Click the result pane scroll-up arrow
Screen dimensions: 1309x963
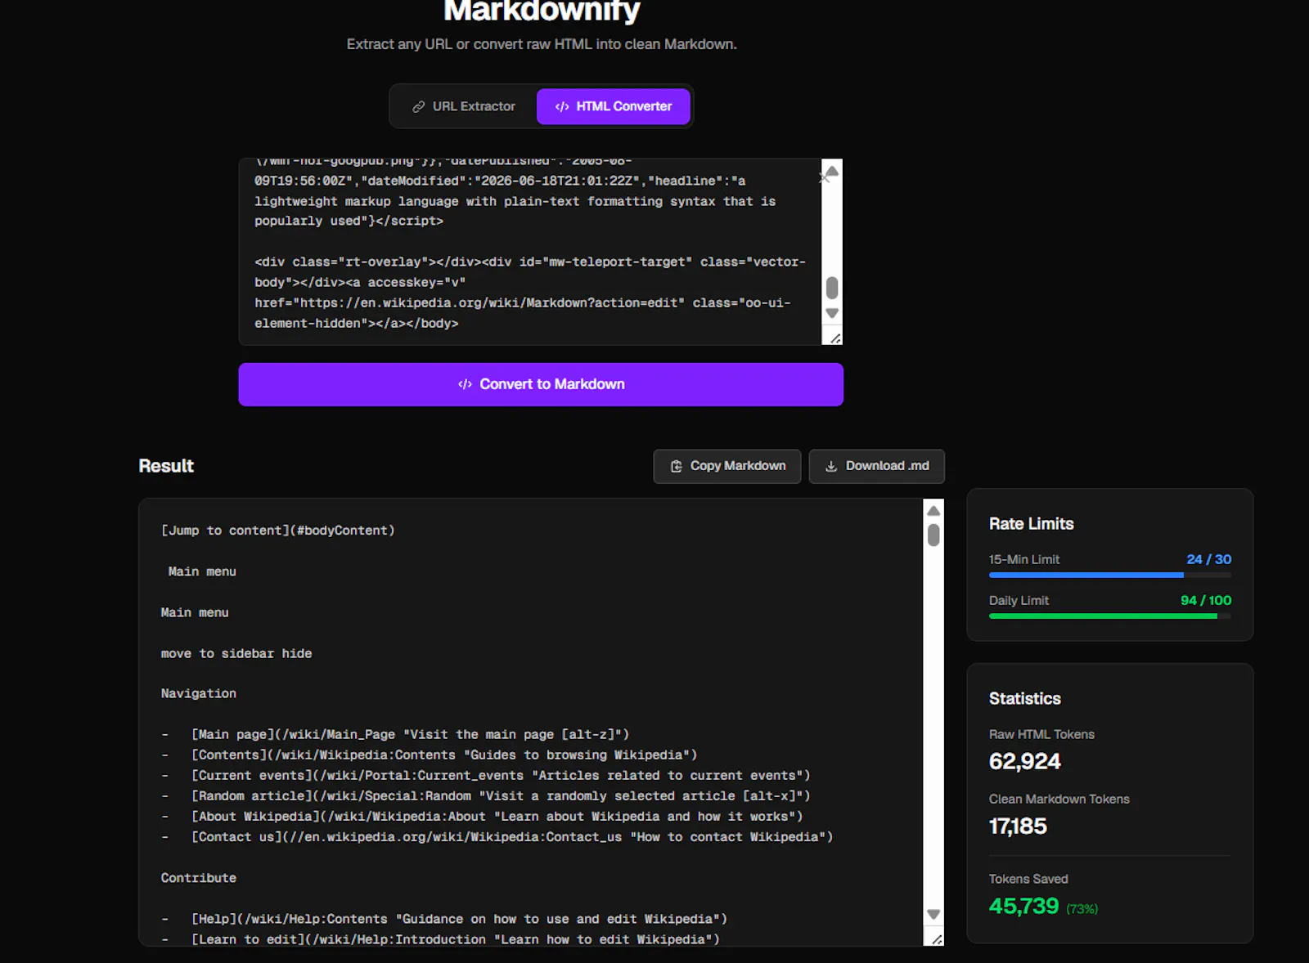[x=933, y=510]
